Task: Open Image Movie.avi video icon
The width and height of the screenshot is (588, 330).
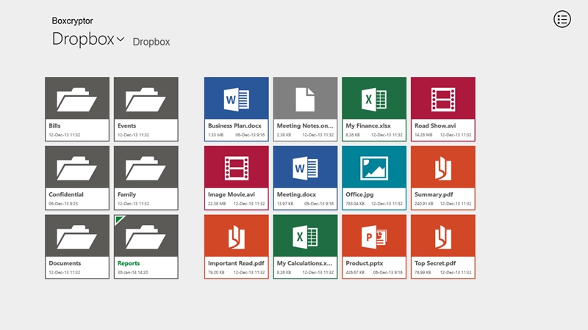Action: [236, 169]
